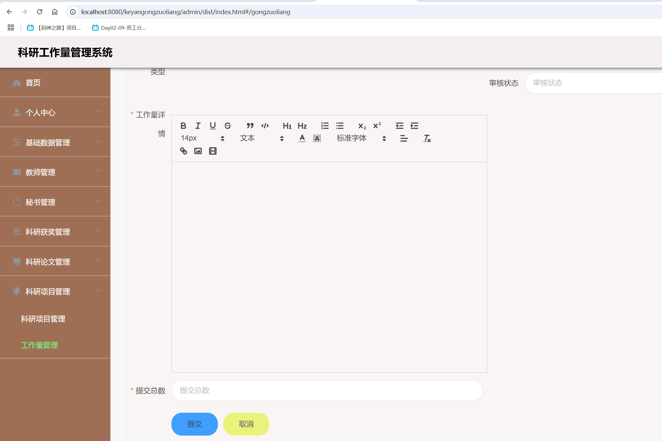Screen dimensions: 662x441
Task: Go to 首页 in the sidebar
Action: [x=55, y=83]
